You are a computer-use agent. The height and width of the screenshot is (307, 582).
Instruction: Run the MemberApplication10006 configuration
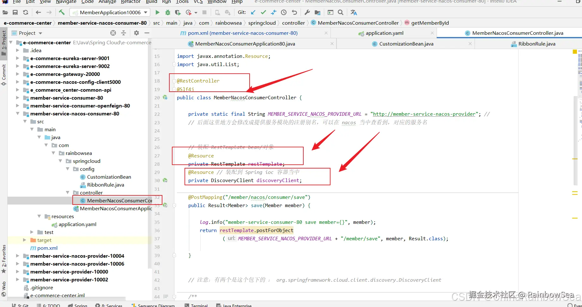point(157,12)
